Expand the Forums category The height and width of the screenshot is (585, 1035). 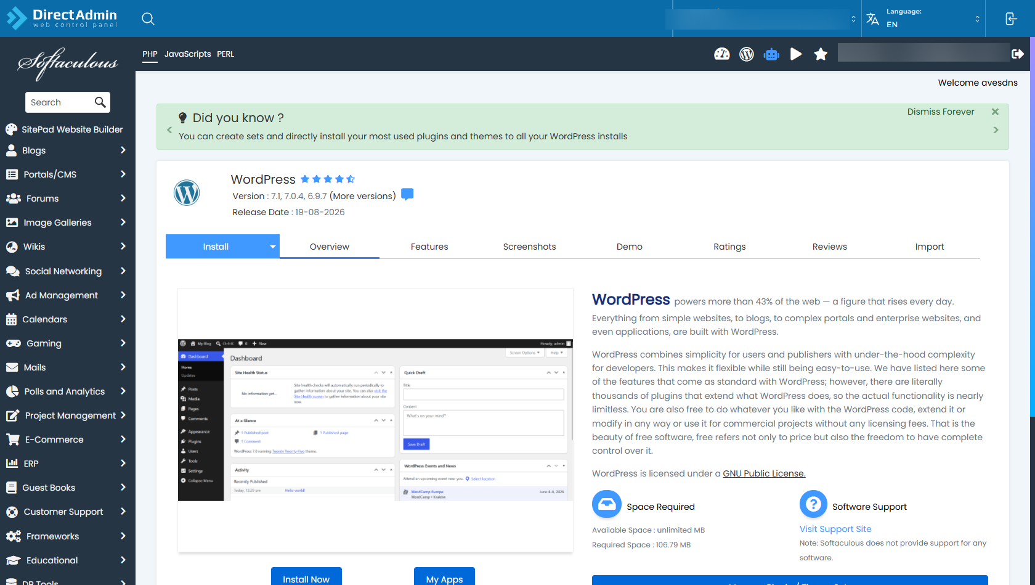point(123,198)
